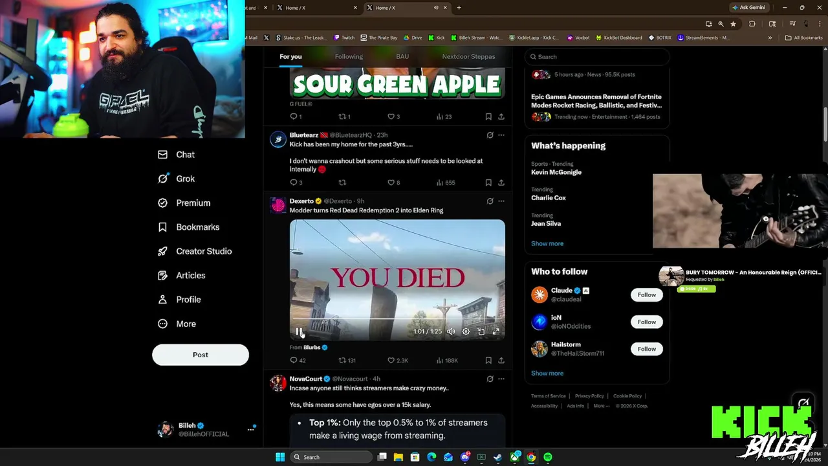The width and height of the screenshot is (828, 466).
Task: Open more options on the Dexerto post
Action: tap(501, 201)
